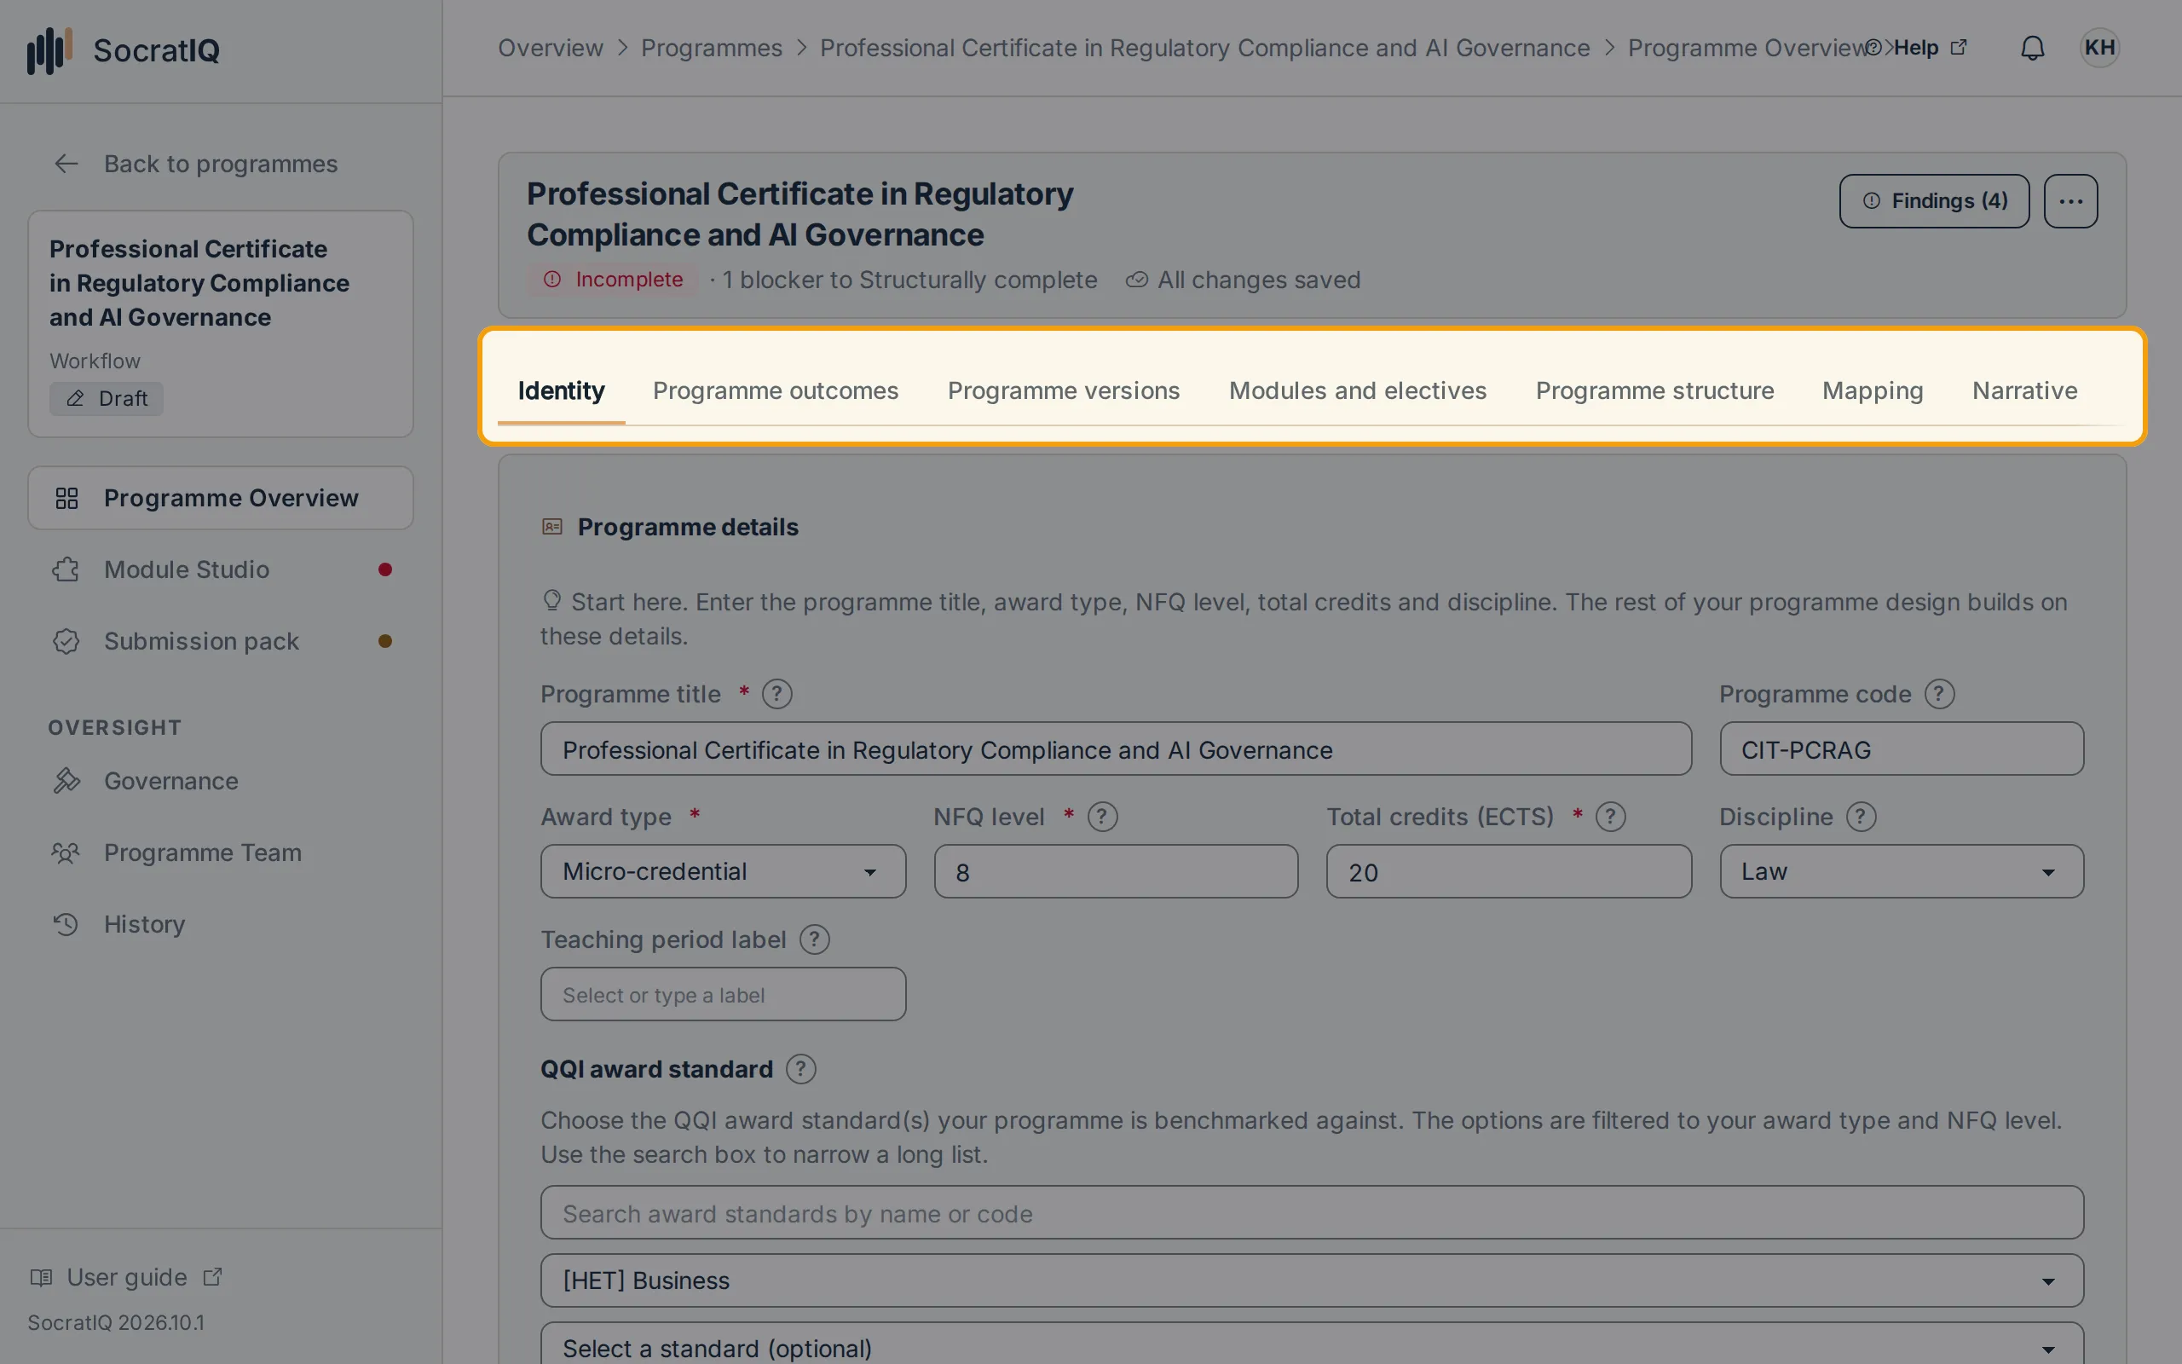This screenshot has width=2182, height=1364.
Task: Click the "SocratIQ 2026.10.1" version text
Action: [x=115, y=1322]
